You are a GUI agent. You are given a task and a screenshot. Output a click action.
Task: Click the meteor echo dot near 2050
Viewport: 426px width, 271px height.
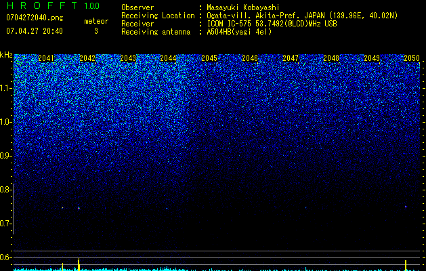click(406, 207)
